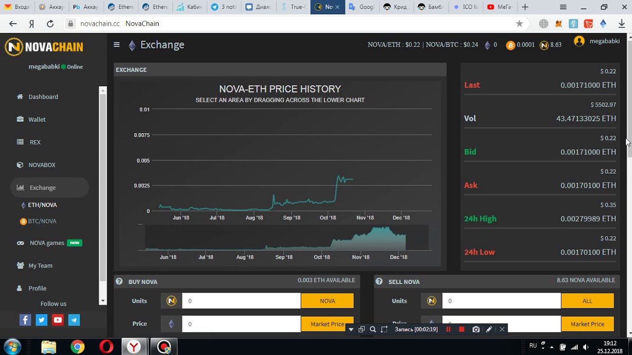Switch to the YouTube МеГа tab
Viewport: 632px width, 355px height.
(x=500, y=7)
